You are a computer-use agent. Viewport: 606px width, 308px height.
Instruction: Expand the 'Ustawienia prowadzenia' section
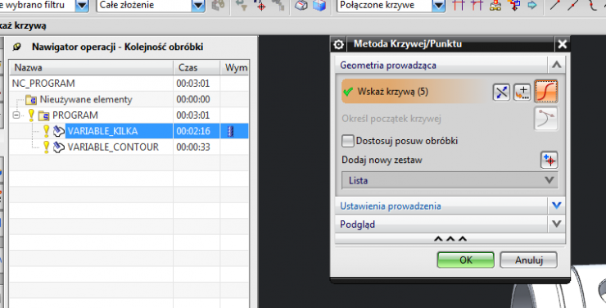[557, 206]
